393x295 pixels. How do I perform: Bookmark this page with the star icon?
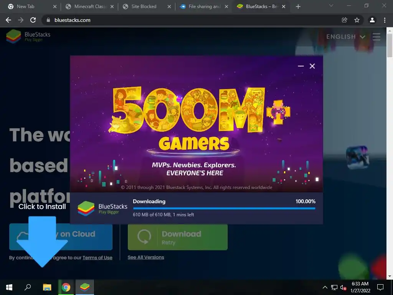coord(357,20)
